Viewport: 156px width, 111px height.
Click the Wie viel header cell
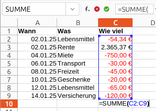115,31
